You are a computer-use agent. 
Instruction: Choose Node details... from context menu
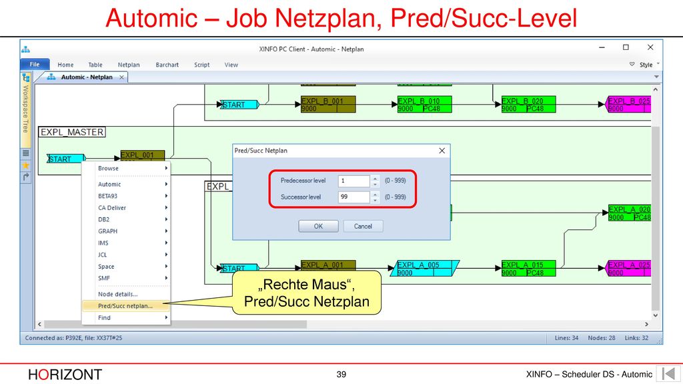pyautogui.click(x=126, y=294)
